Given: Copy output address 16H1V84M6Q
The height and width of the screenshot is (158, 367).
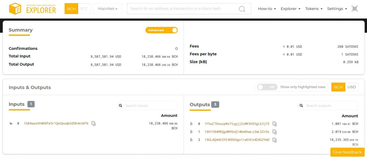Looking at the screenshot, I should click(274, 132).
